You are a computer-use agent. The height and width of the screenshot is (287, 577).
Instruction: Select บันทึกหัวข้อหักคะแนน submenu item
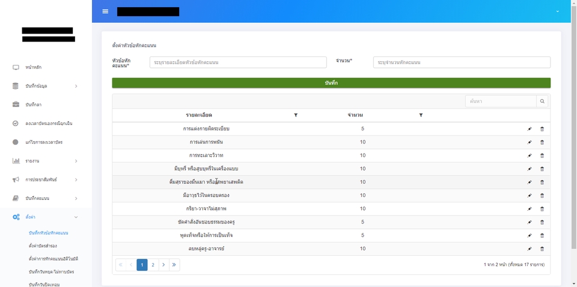click(49, 233)
